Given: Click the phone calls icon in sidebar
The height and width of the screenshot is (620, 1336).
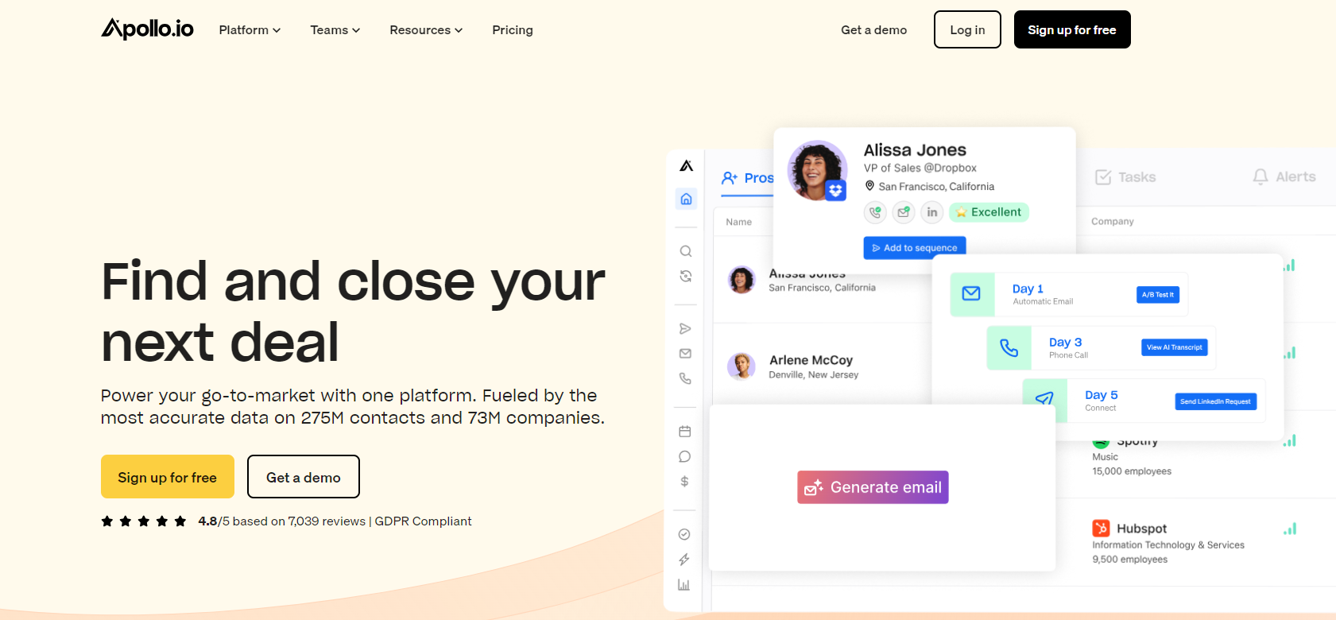Looking at the screenshot, I should click(x=685, y=379).
